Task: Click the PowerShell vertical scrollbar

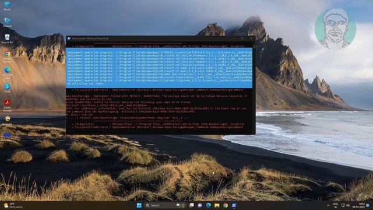Action: [254, 87]
